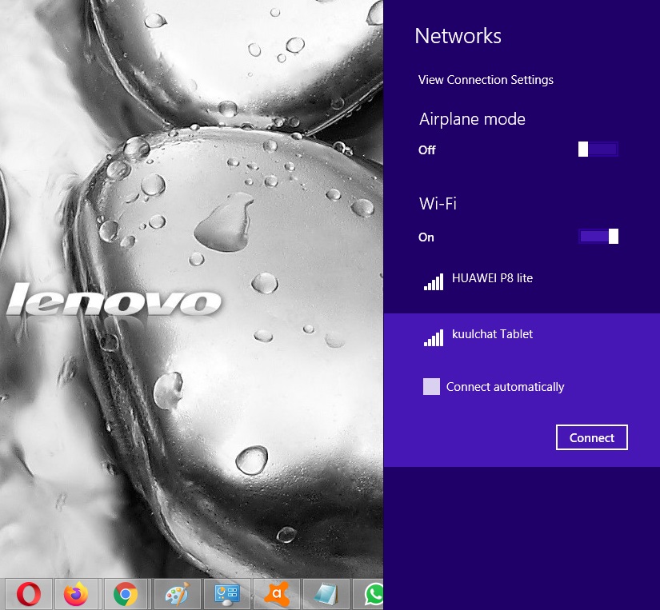Launch Firefox from the taskbar
The width and height of the screenshot is (660, 610).
[76, 594]
